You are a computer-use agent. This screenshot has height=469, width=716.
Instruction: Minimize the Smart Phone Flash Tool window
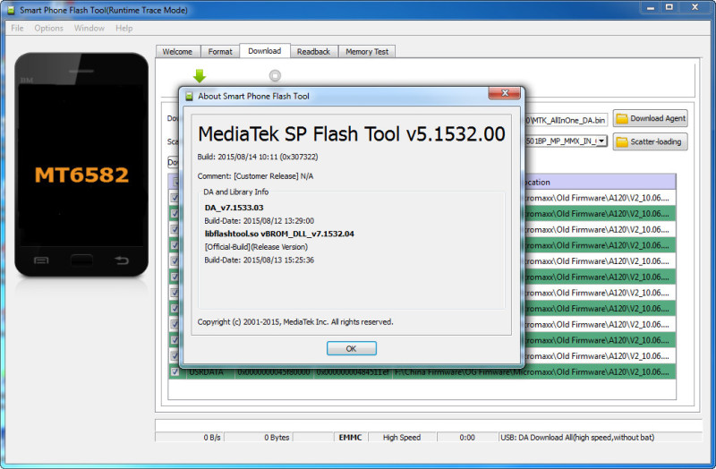coord(651,7)
